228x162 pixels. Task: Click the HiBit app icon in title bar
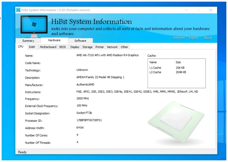point(18,10)
